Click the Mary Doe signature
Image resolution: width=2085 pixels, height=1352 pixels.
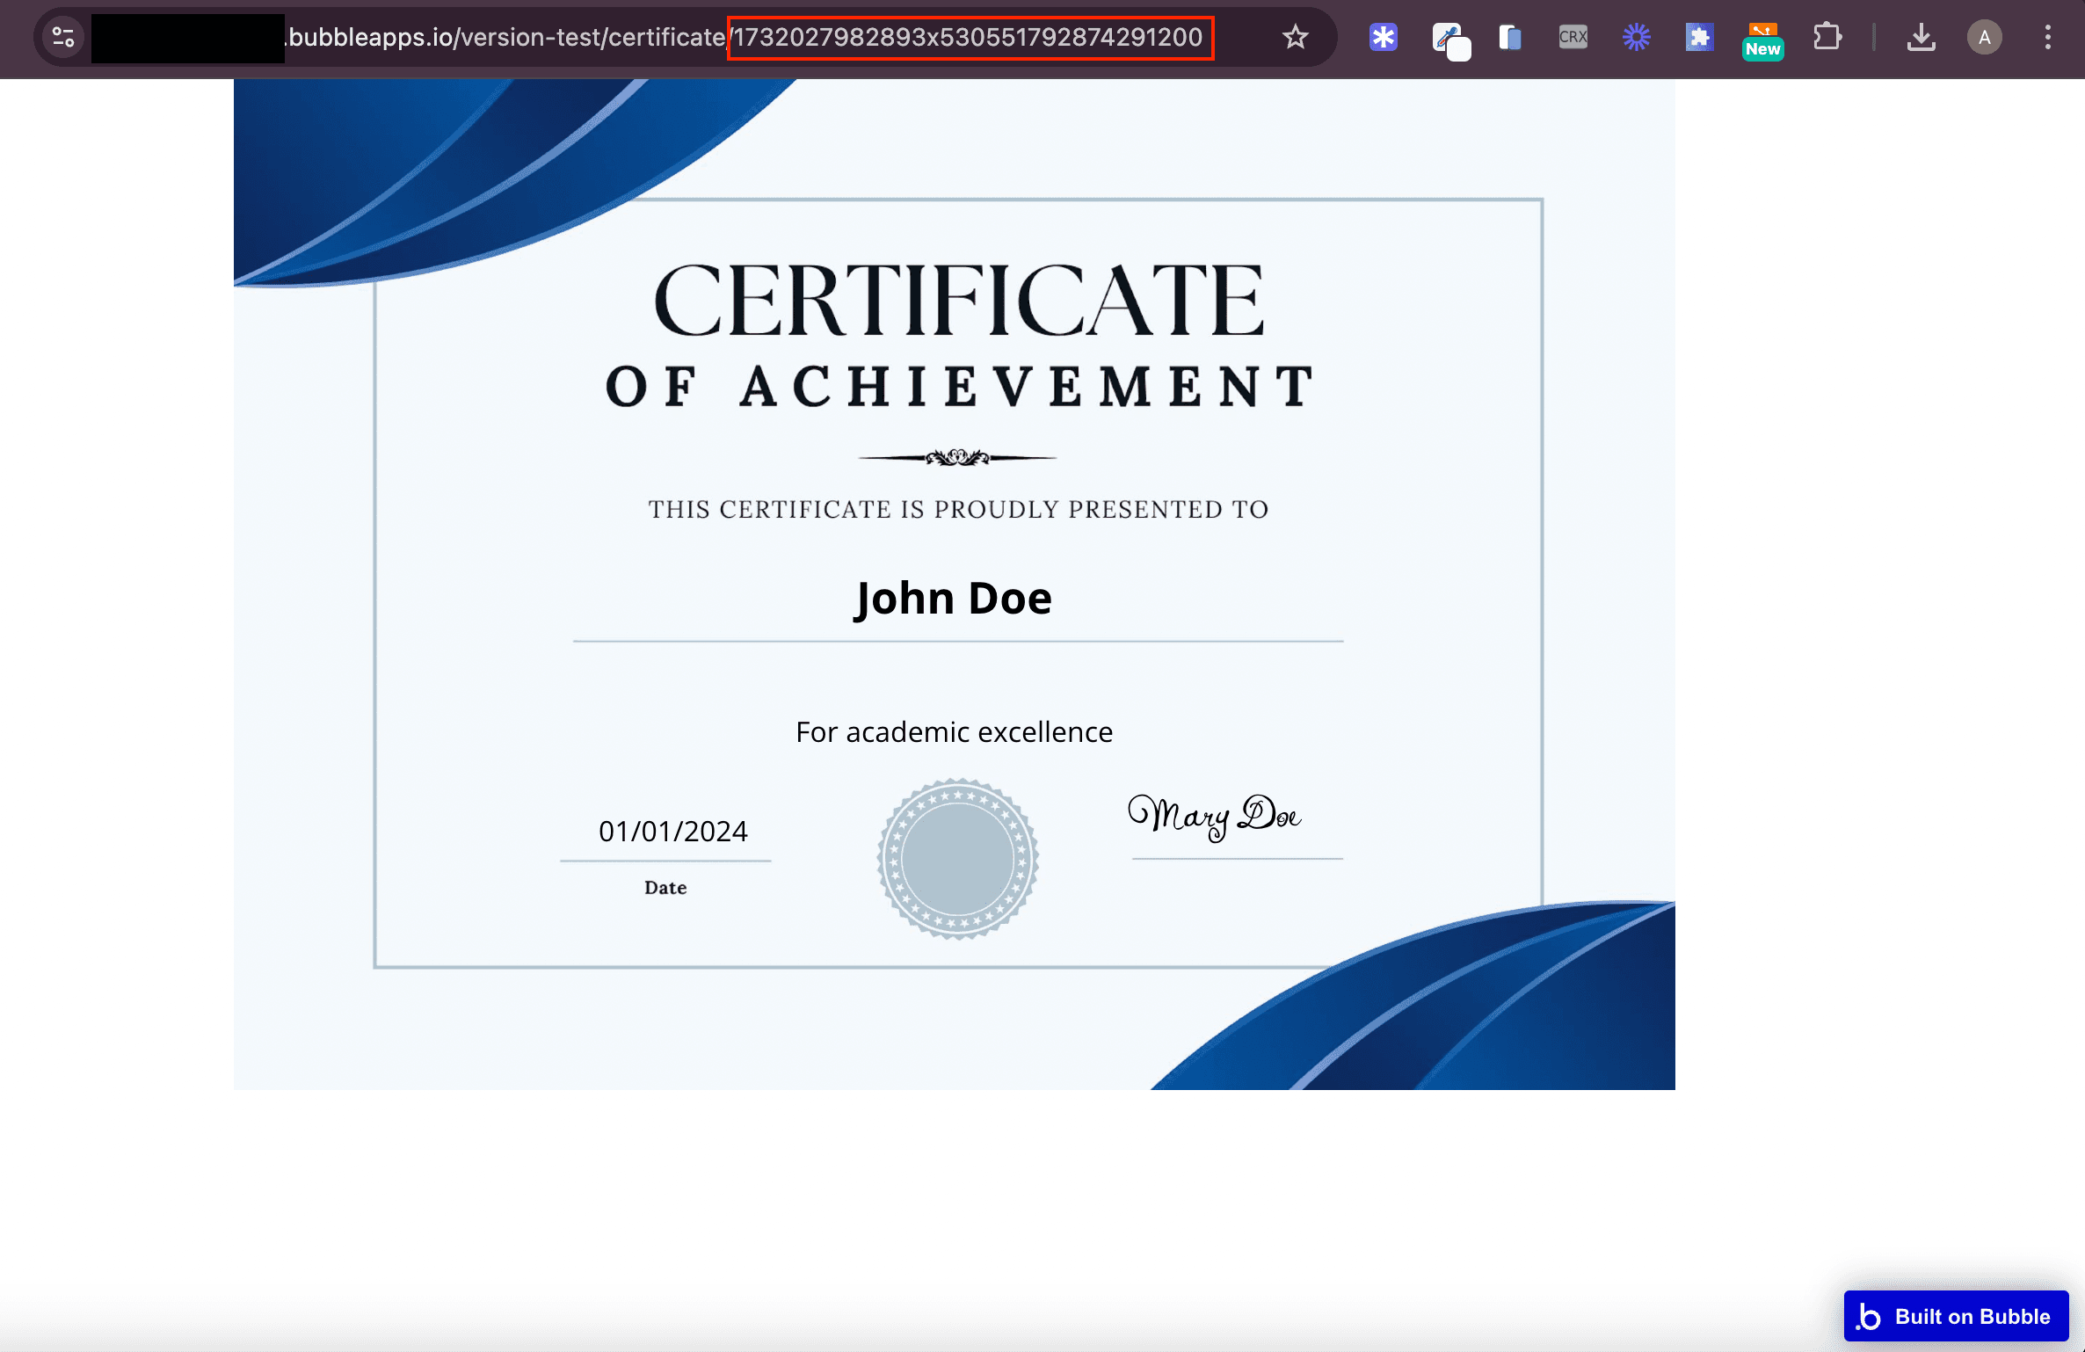[x=1215, y=817]
